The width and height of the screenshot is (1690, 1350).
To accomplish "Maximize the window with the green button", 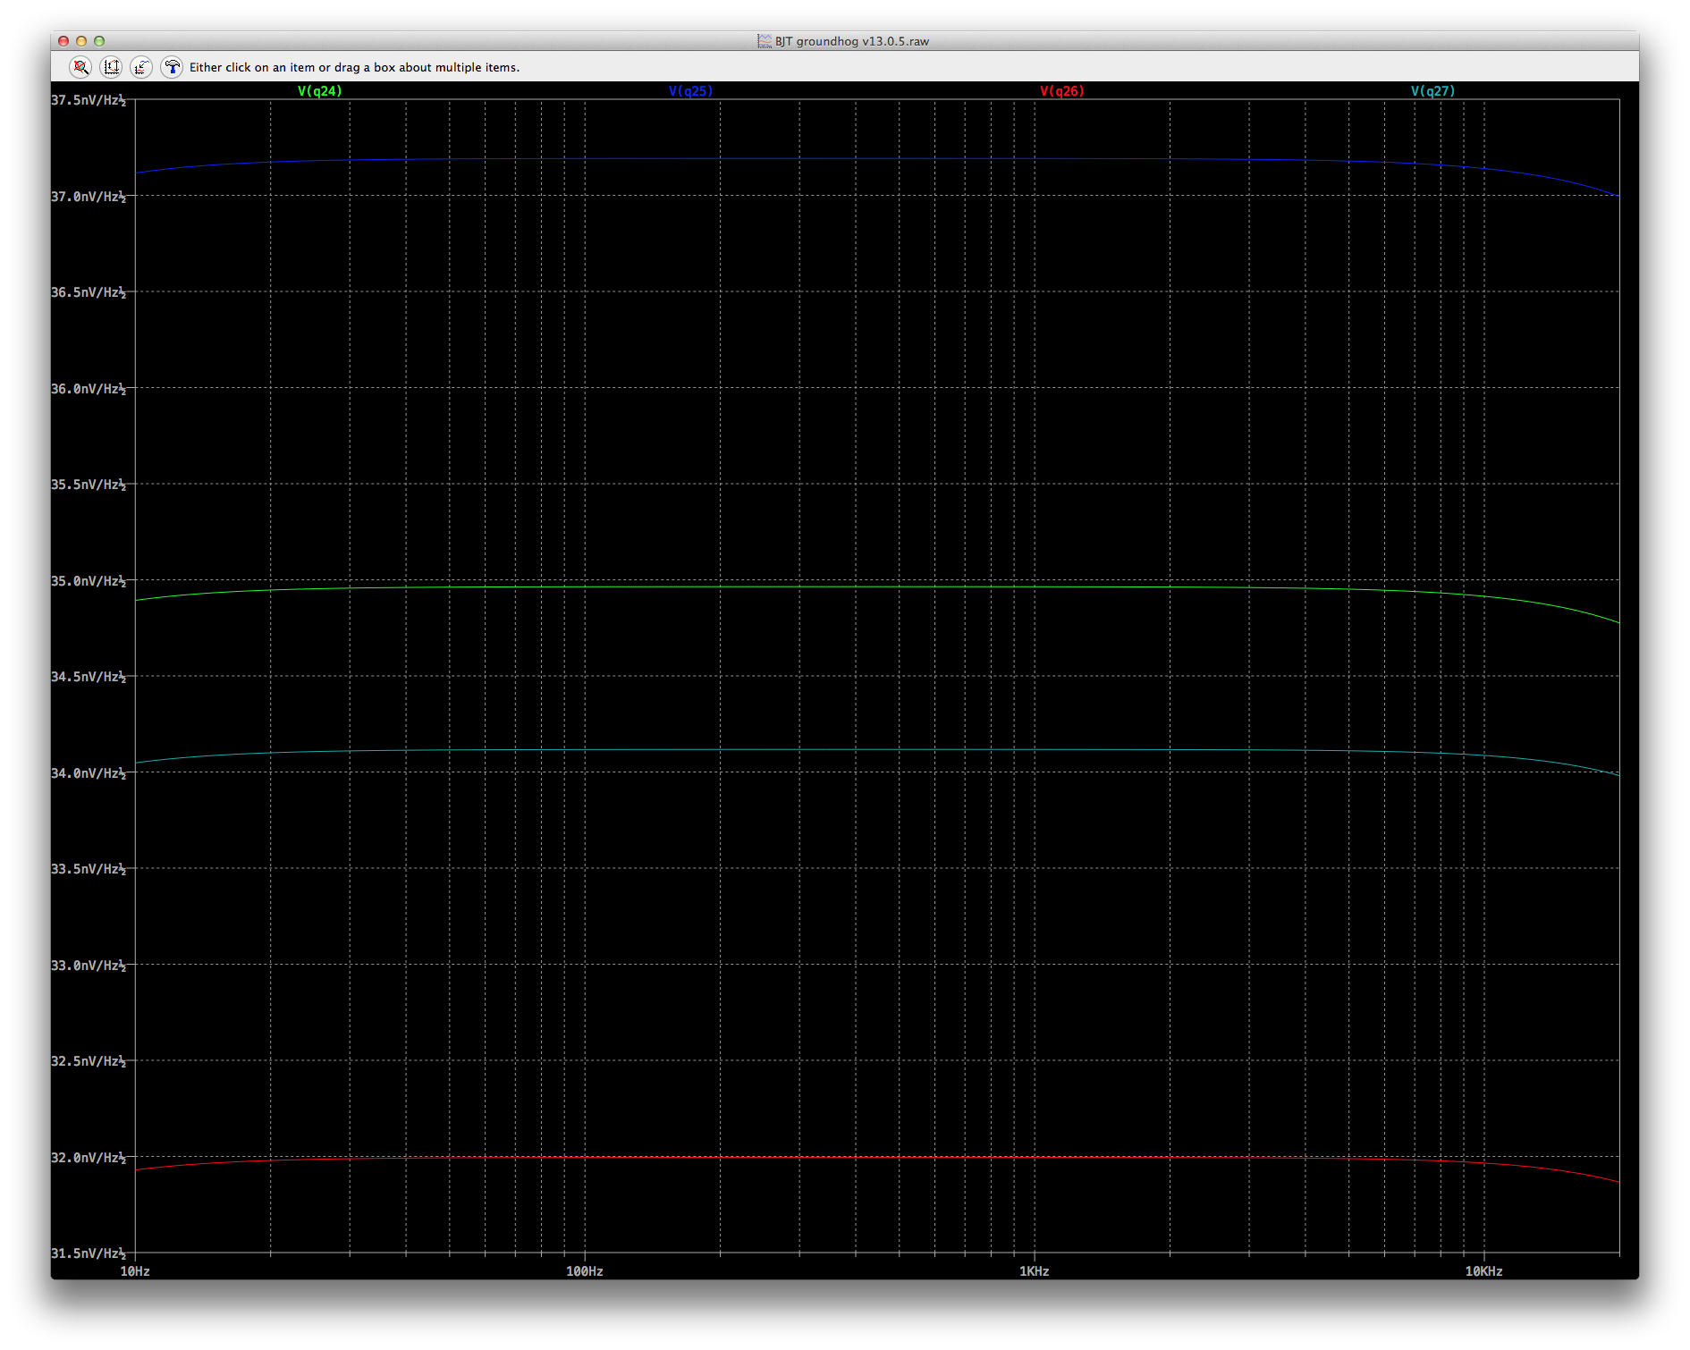I will point(99,41).
